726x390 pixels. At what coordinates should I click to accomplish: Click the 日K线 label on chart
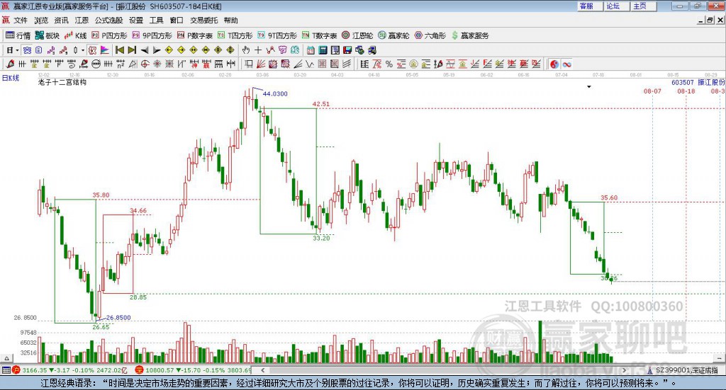click(11, 78)
